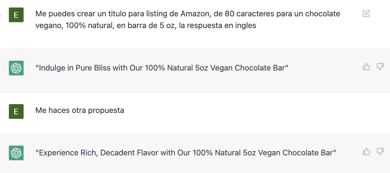Click the edit message pencil icon

366,13
